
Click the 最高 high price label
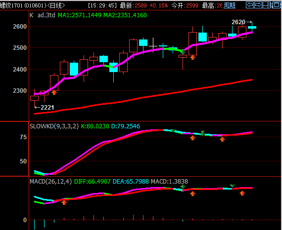tap(212, 5)
